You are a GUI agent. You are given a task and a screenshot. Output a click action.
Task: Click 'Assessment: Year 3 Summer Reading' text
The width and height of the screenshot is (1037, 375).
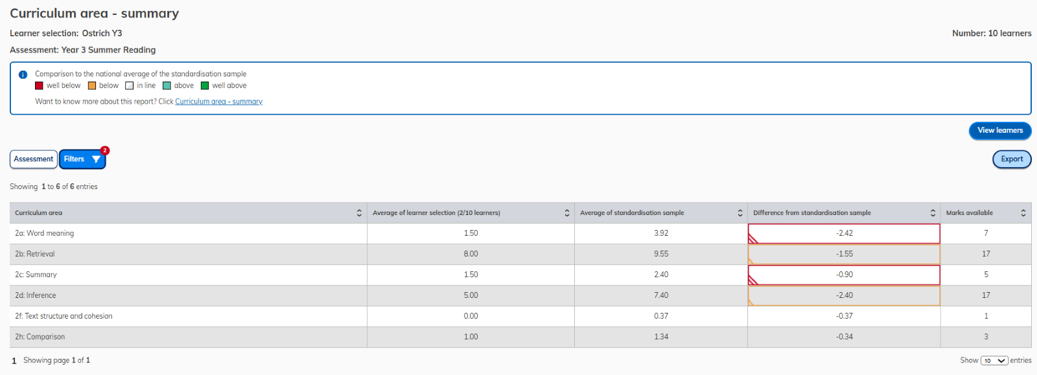tap(83, 50)
